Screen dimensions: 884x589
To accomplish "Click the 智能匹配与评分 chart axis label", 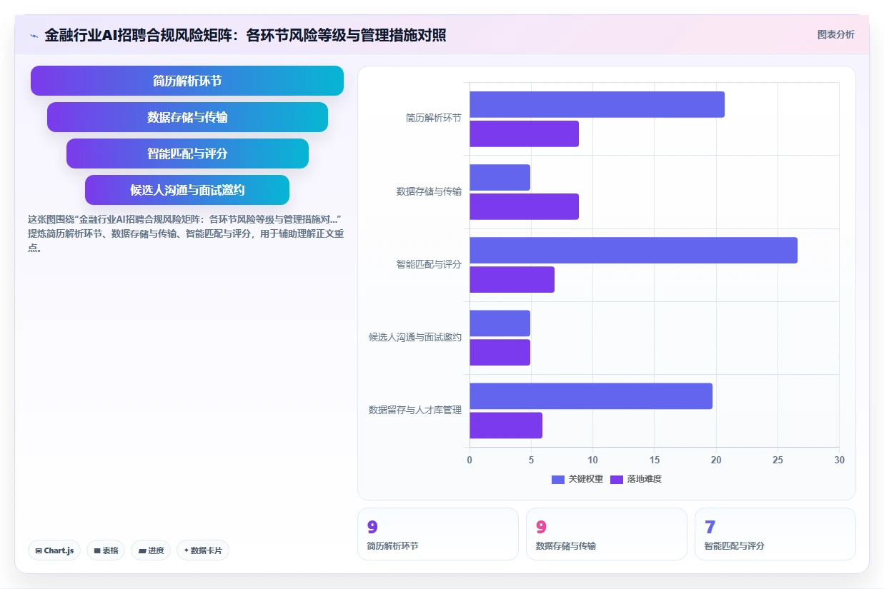I will click(429, 264).
